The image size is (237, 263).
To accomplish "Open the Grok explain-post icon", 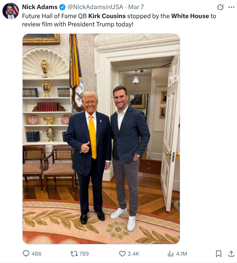I will coord(220,7).
